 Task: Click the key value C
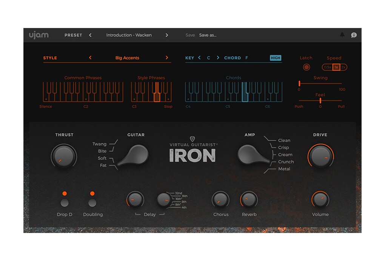click(x=208, y=58)
